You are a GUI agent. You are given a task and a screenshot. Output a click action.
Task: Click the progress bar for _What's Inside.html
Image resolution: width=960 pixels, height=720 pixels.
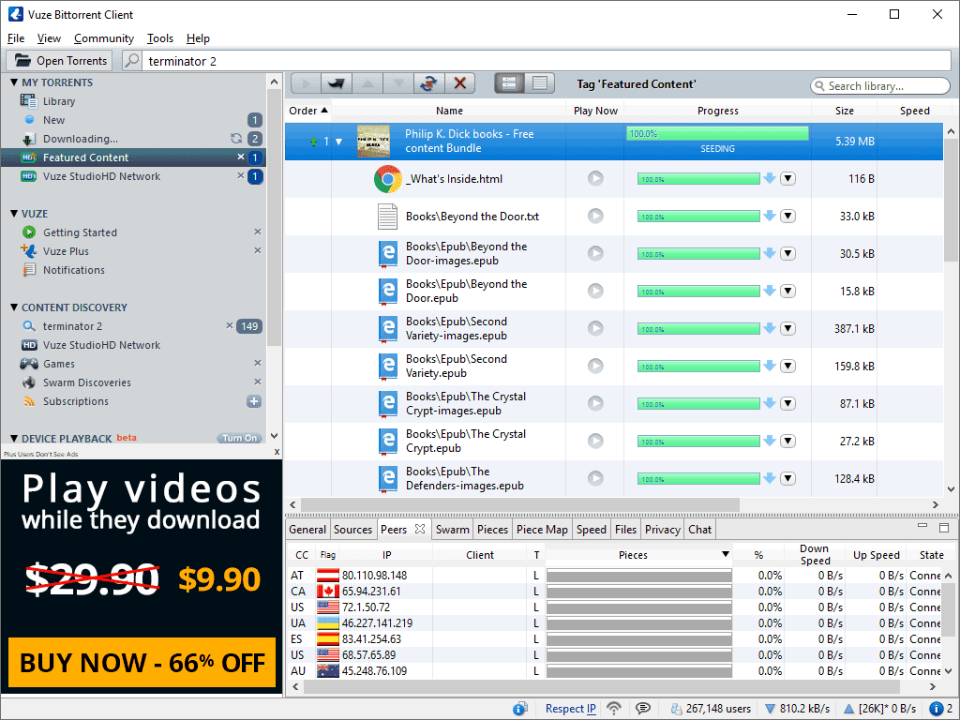(698, 179)
